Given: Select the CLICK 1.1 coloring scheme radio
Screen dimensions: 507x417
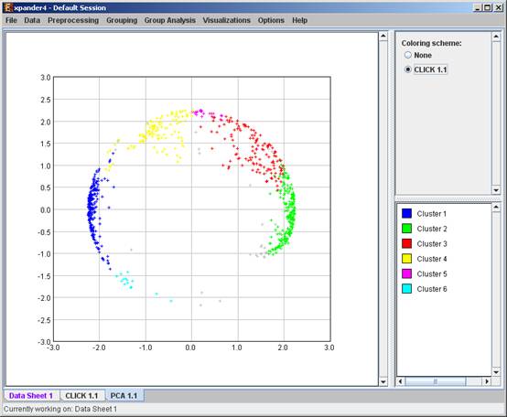Looking at the screenshot, I should point(408,69).
